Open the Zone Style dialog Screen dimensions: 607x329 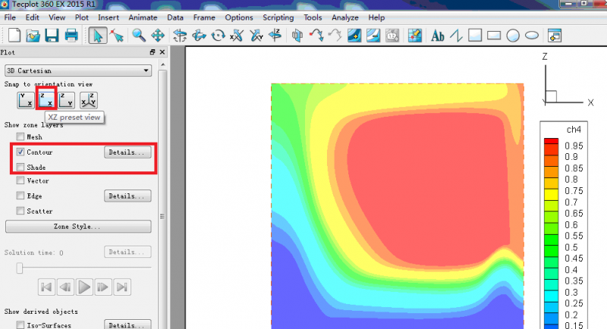click(78, 227)
